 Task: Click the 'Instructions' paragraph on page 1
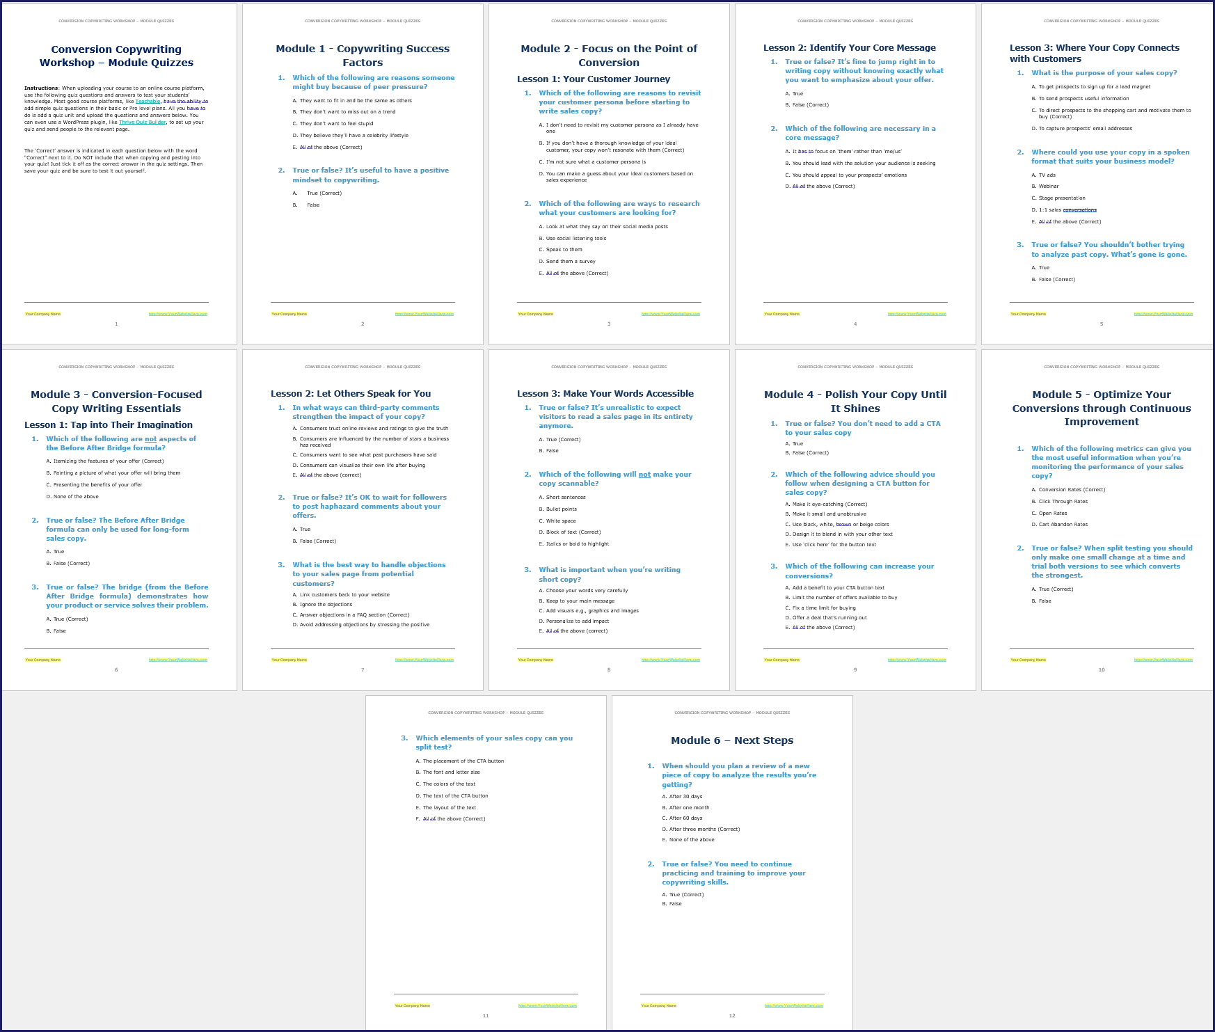116,109
